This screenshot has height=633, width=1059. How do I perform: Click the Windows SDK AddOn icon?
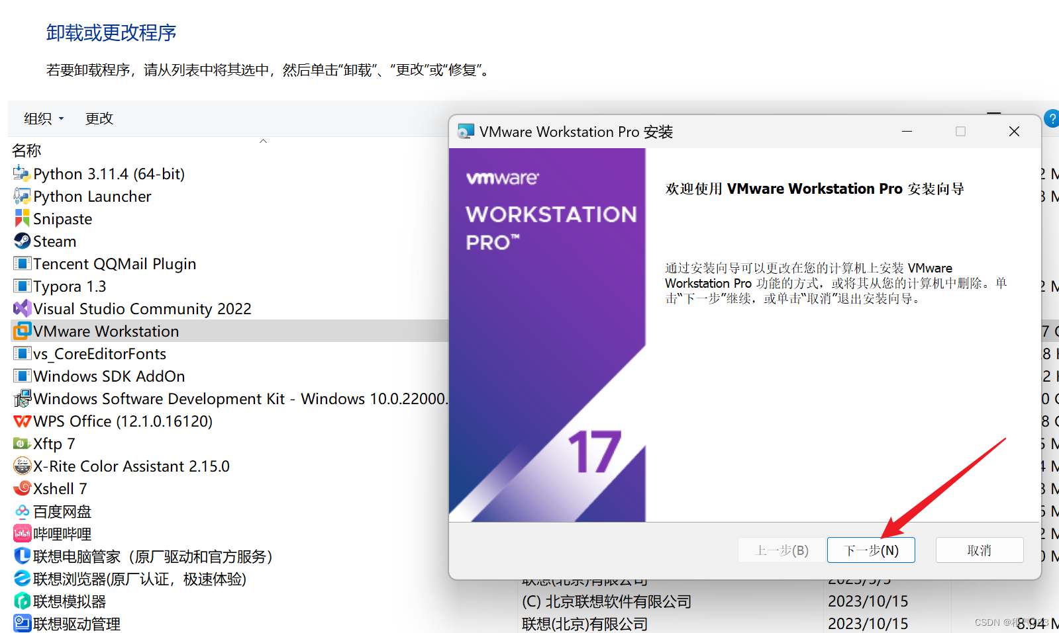(x=22, y=376)
